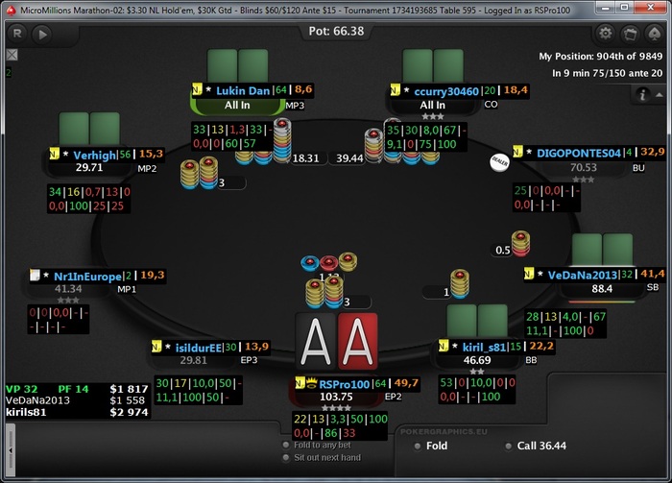Click the hole cards AA

click(337, 341)
